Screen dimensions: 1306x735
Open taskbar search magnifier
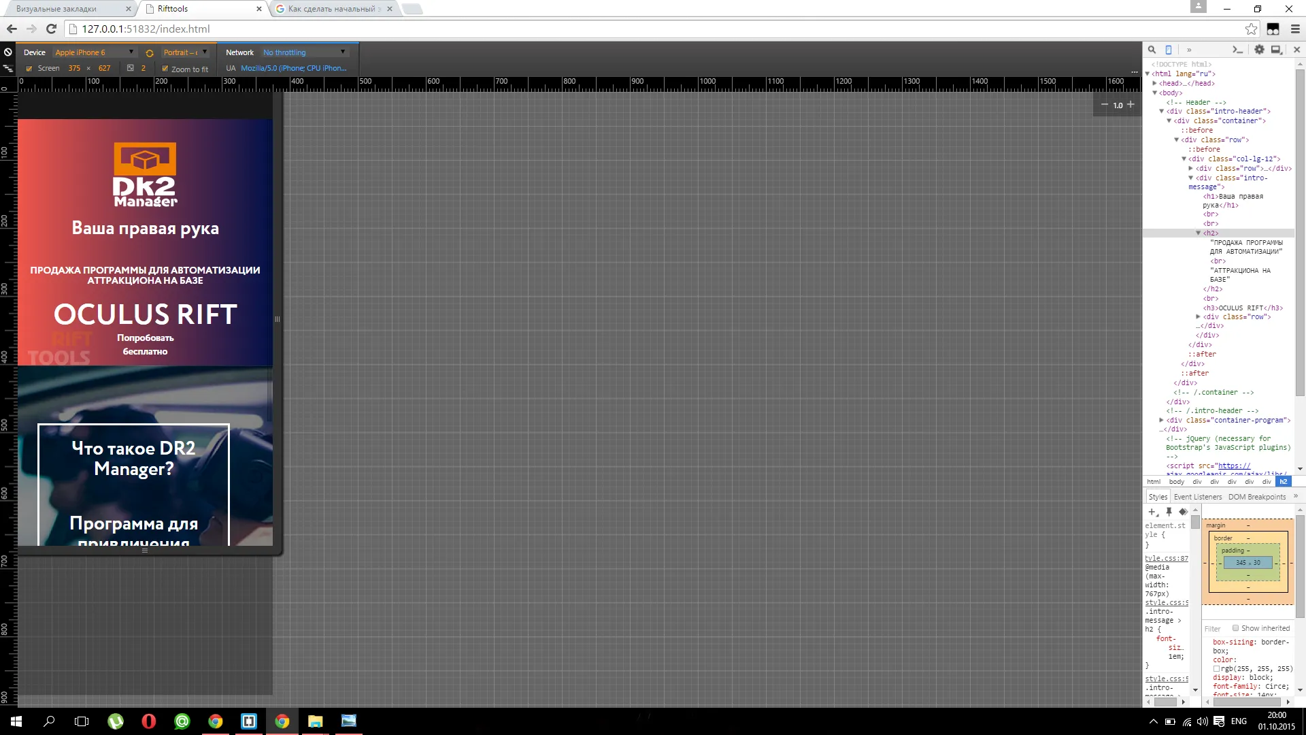(x=49, y=721)
